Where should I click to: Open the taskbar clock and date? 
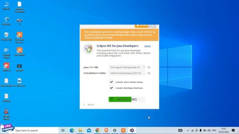click(x=223, y=130)
